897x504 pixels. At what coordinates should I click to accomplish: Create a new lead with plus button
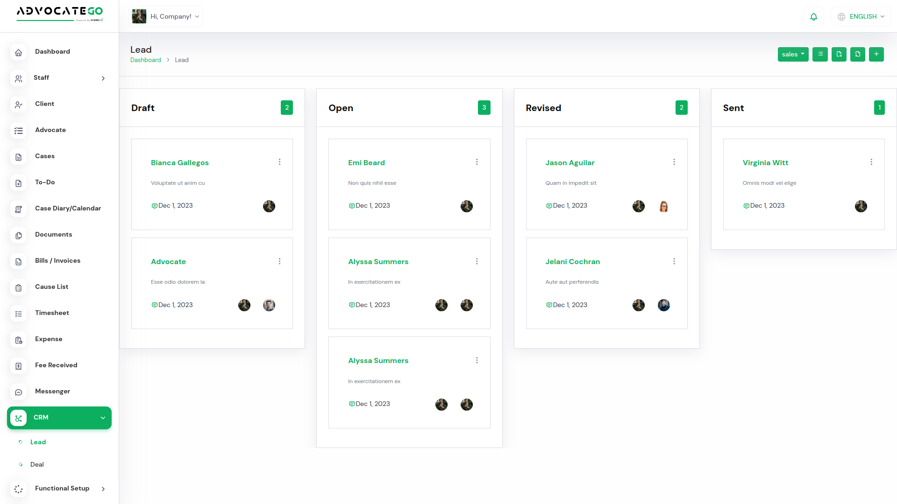pyautogui.click(x=876, y=54)
